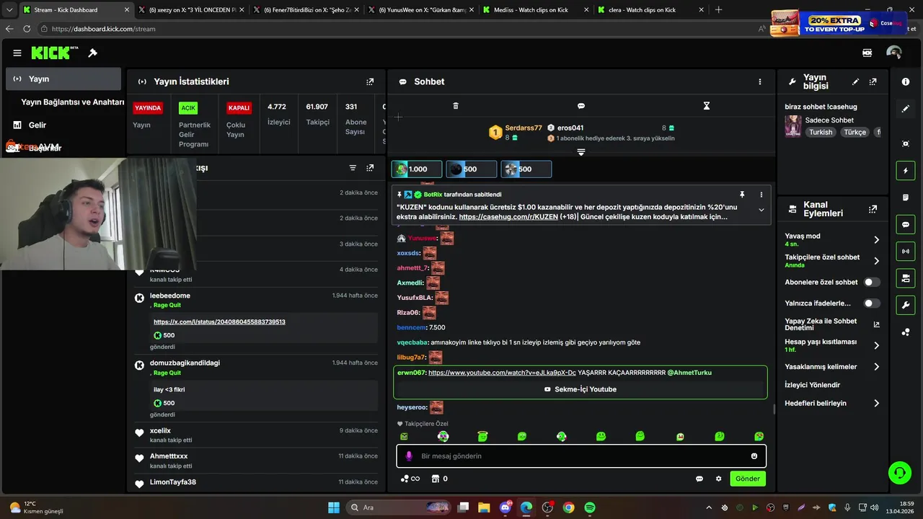Click username Serdarss77 in leaderboard
This screenshot has height=519, width=923.
[x=524, y=128]
